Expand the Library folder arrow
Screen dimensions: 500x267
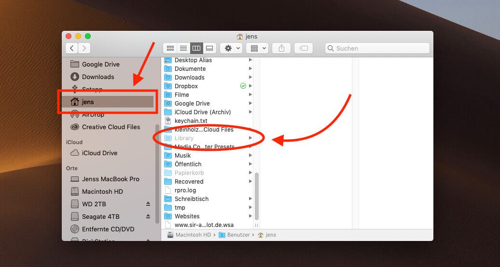coord(250,138)
